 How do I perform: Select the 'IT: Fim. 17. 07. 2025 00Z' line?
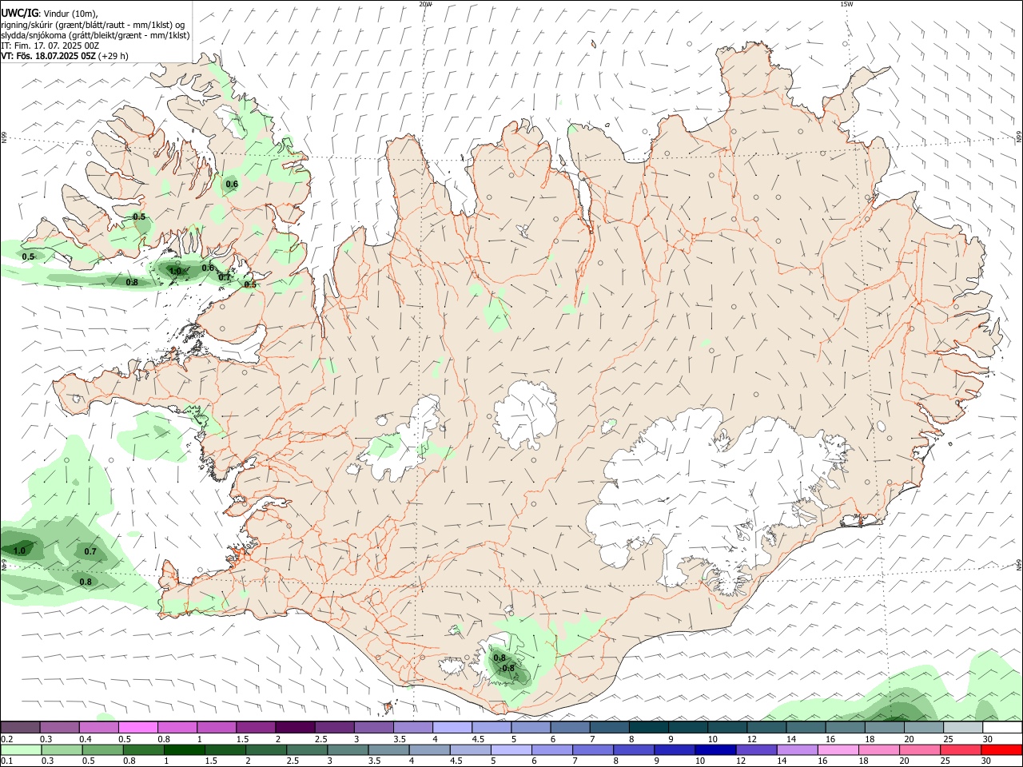(x=50, y=46)
